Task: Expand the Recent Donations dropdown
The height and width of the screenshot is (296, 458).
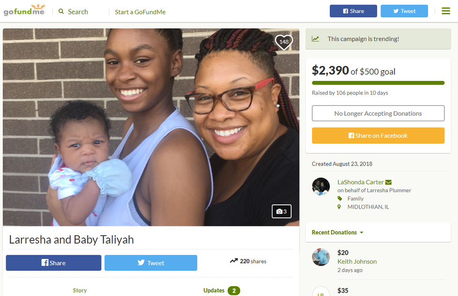Action: 337,232
